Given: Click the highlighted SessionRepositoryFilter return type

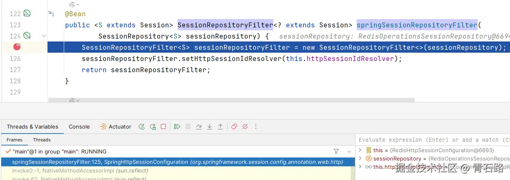Looking at the screenshot, I should [225, 25].
